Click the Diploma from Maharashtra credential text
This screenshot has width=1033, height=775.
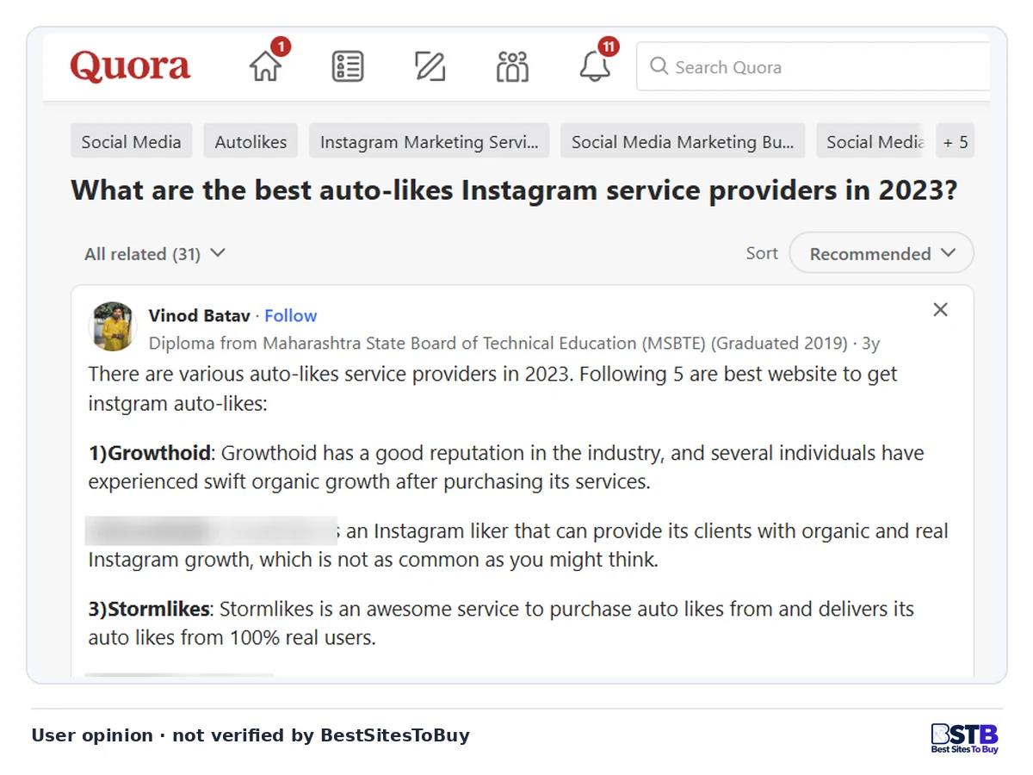pos(498,343)
